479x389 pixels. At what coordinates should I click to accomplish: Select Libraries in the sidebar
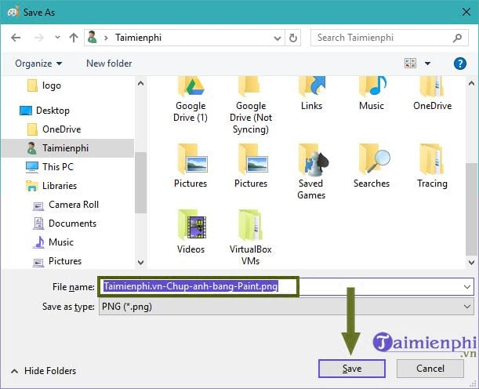coord(51,186)
